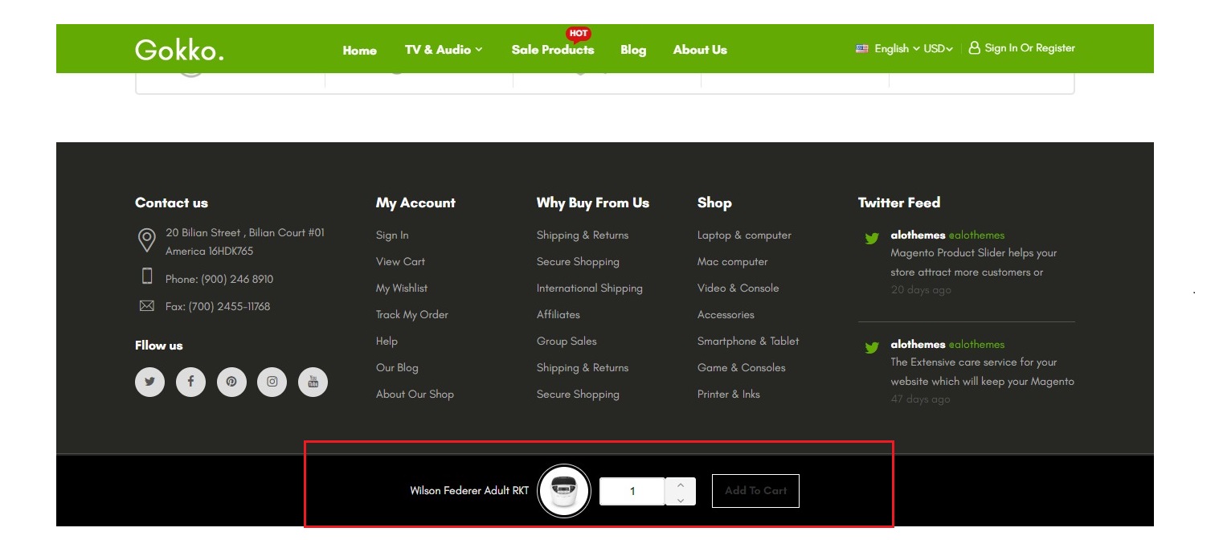Click the Facebook social icon
This screenshot has width=1215, height=540.
click(190, 382)
